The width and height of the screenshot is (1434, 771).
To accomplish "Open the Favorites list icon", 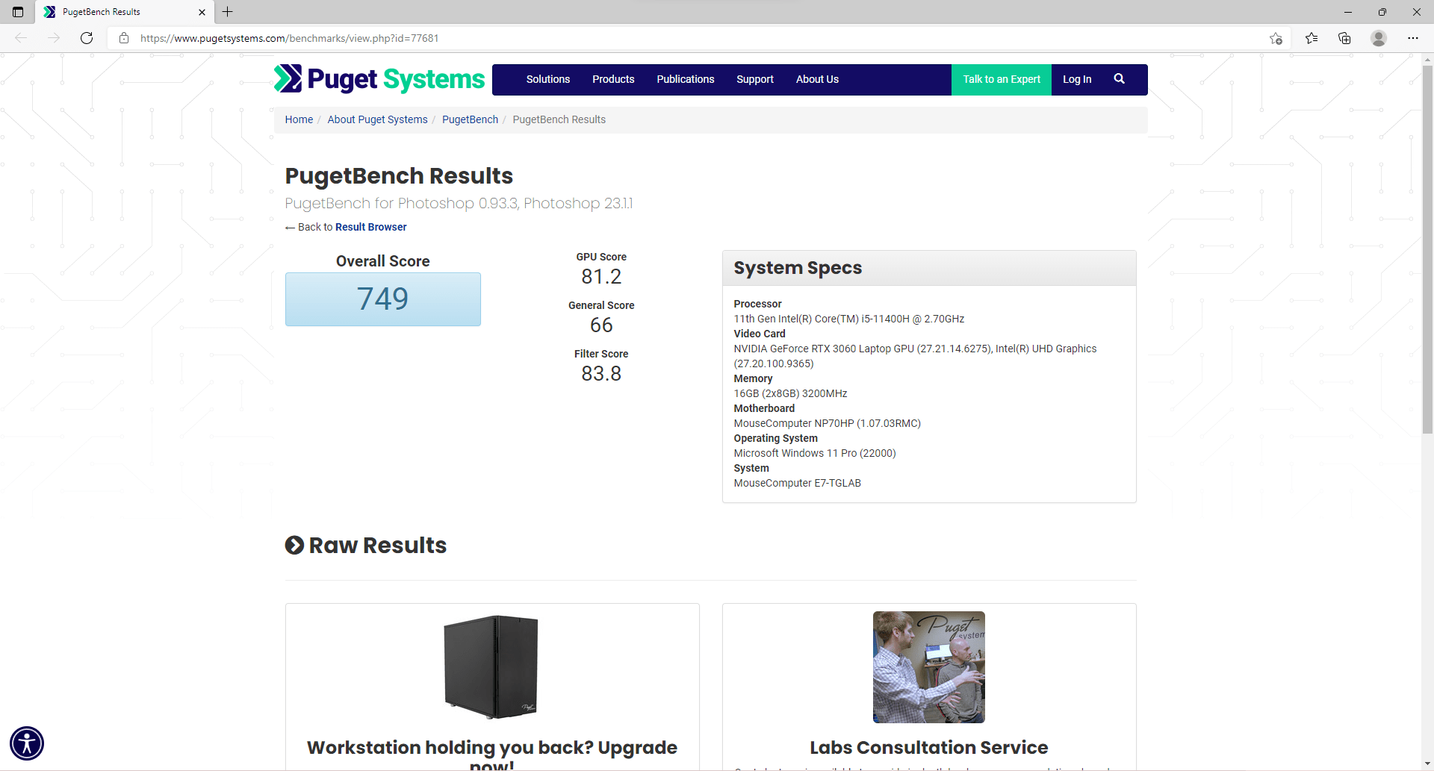I will [x=1312, y=38].
